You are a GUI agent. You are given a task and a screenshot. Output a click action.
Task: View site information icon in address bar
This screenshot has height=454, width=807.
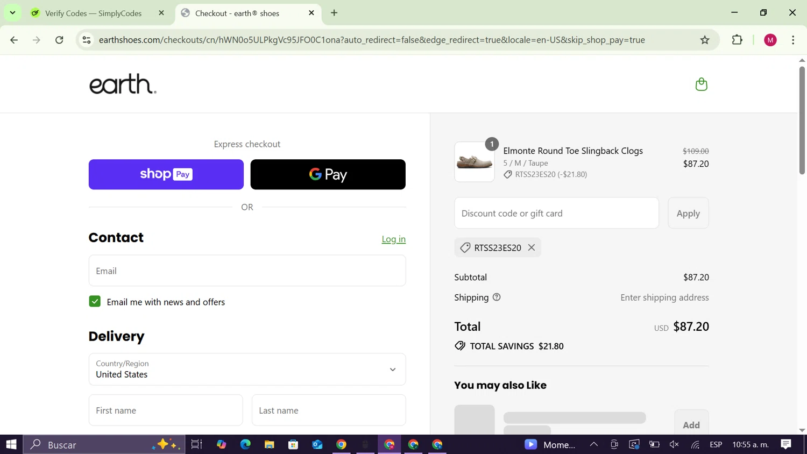click(x=87, y=40)
